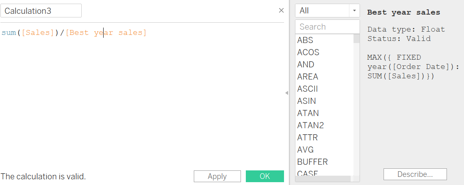Select the ASCII function

pos(308,89)
